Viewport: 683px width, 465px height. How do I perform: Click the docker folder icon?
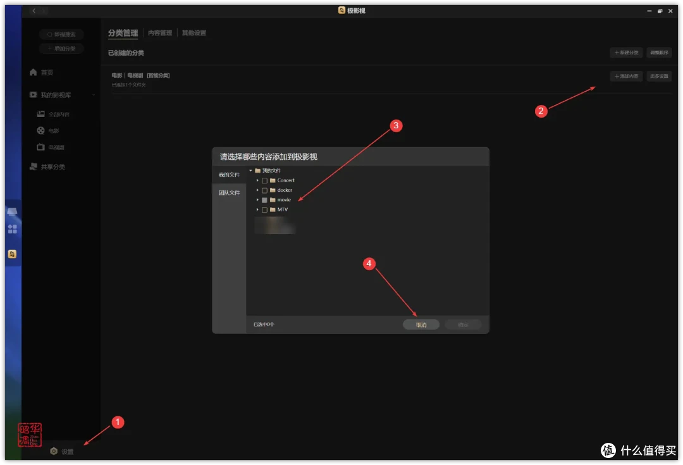coord(273,190)
